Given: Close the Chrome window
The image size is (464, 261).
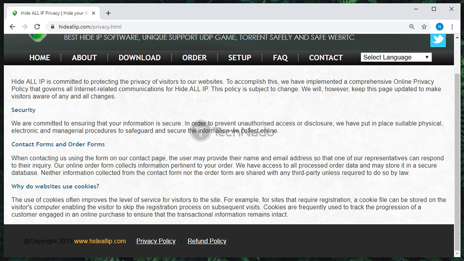Looking at the screenshot, I should (x=451, y=9).
